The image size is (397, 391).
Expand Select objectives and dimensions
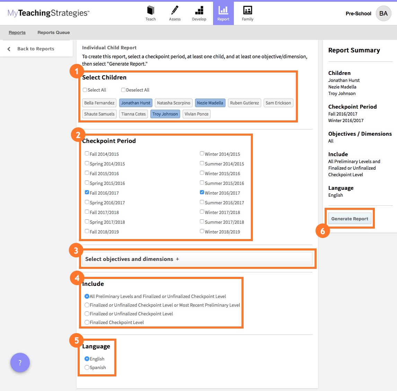(x=177, y=259)
